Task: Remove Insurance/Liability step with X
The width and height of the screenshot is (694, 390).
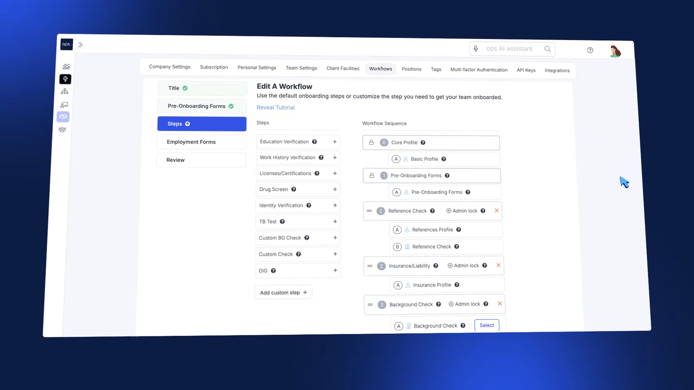Action: tap(498, 265)
